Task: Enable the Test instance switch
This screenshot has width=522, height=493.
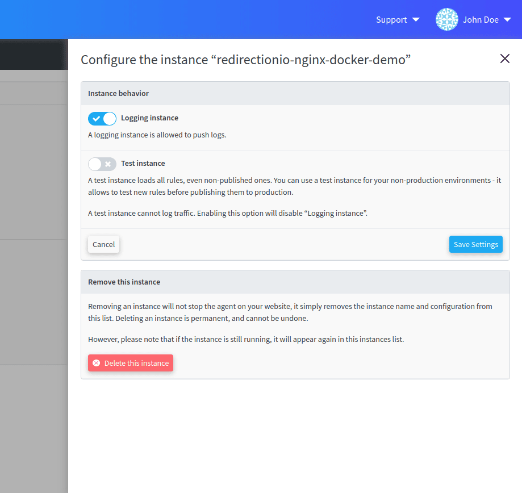Action: click(x=102, y=164)
